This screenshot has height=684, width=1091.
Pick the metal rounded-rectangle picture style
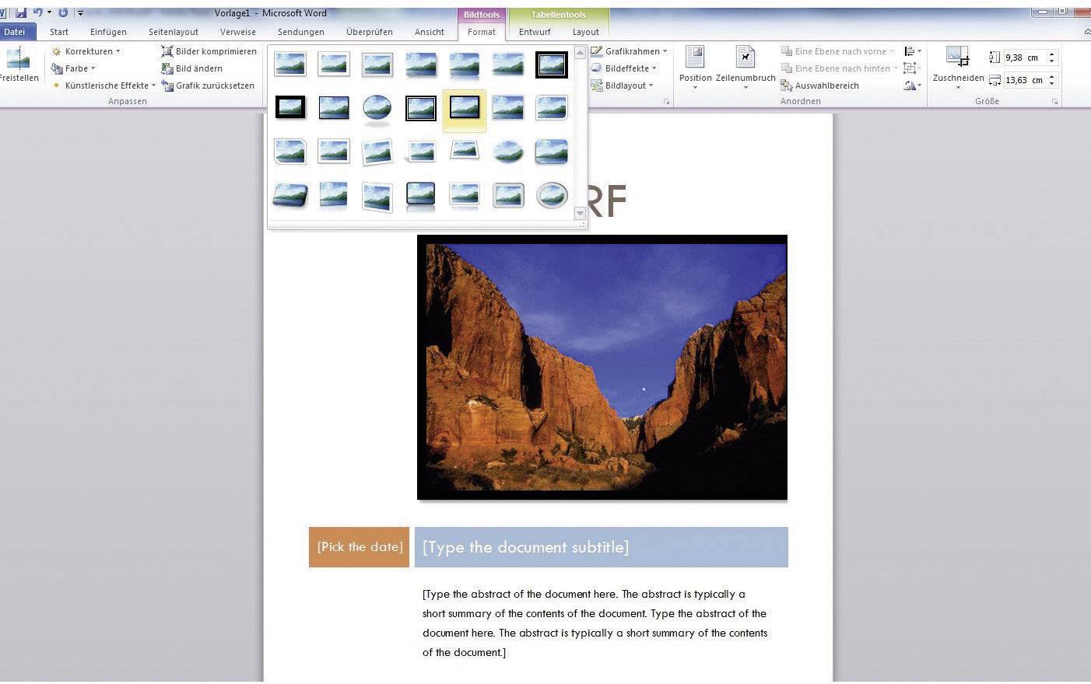[x=508, y=195]
